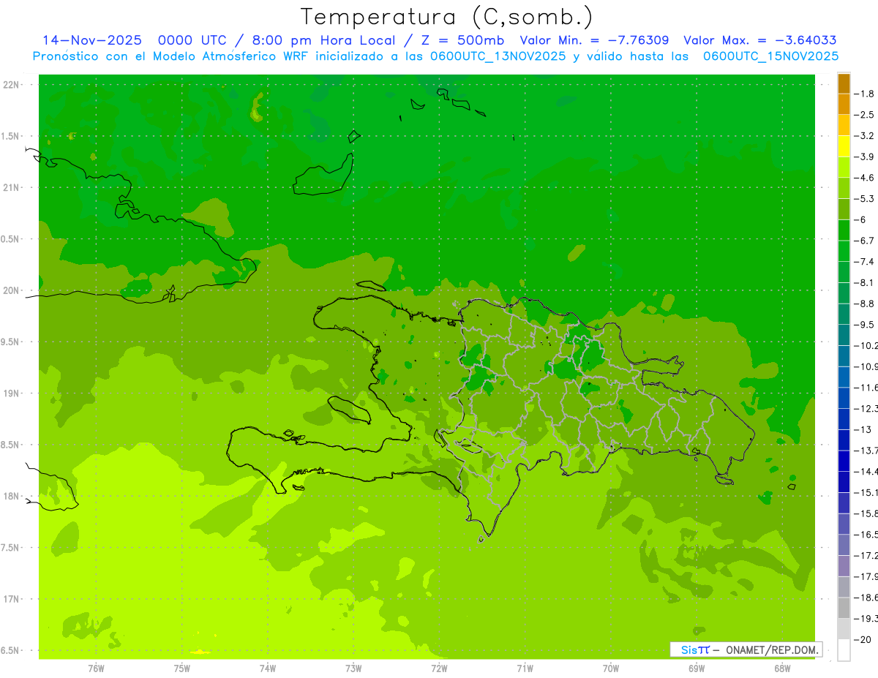Click the -1.8 colorbar value
The image size is (878, 678).
tap(865, 94)
